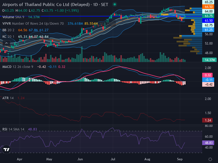The width and height of the screenshot is (218, 163).
Task: Click the purple 48.83 RSI scale label
Action: pos(208,143)
